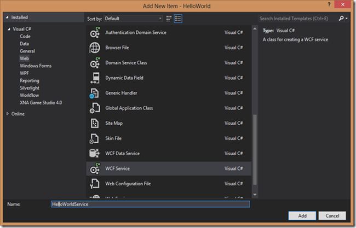Viewport: 356px width, 228px height.
Task: Select the WCF Data Service row text
Action: click(x=122, y=154)
